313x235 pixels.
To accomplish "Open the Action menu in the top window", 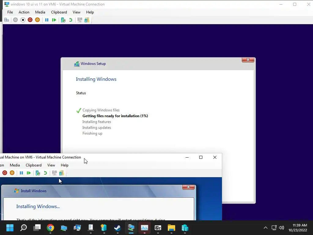I will (x=24, y=12).
